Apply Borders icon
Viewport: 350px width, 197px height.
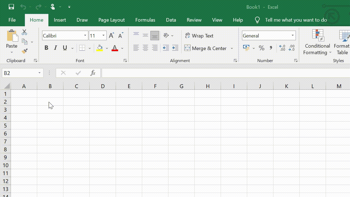(x=82, y=48)
